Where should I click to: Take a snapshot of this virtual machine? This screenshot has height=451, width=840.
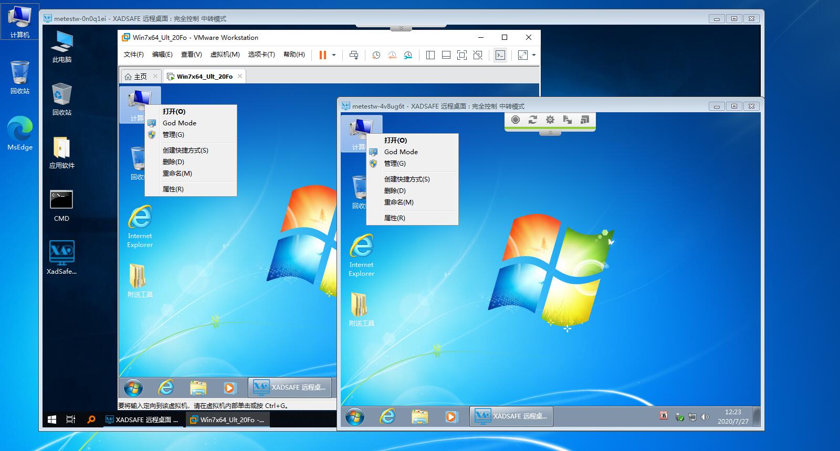pos(376,55)
